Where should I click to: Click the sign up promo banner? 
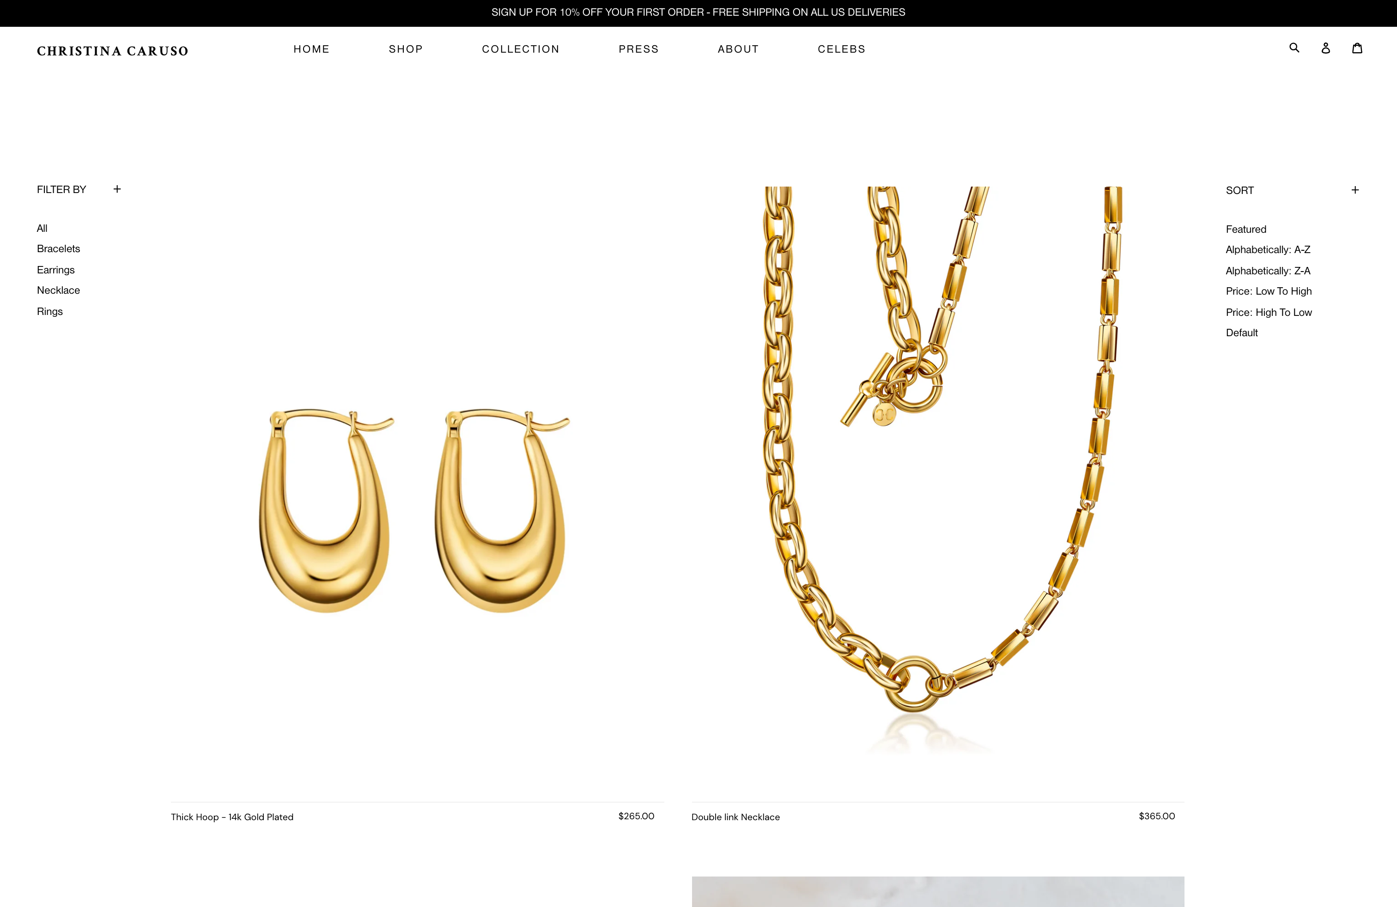[x=698, y=12]
